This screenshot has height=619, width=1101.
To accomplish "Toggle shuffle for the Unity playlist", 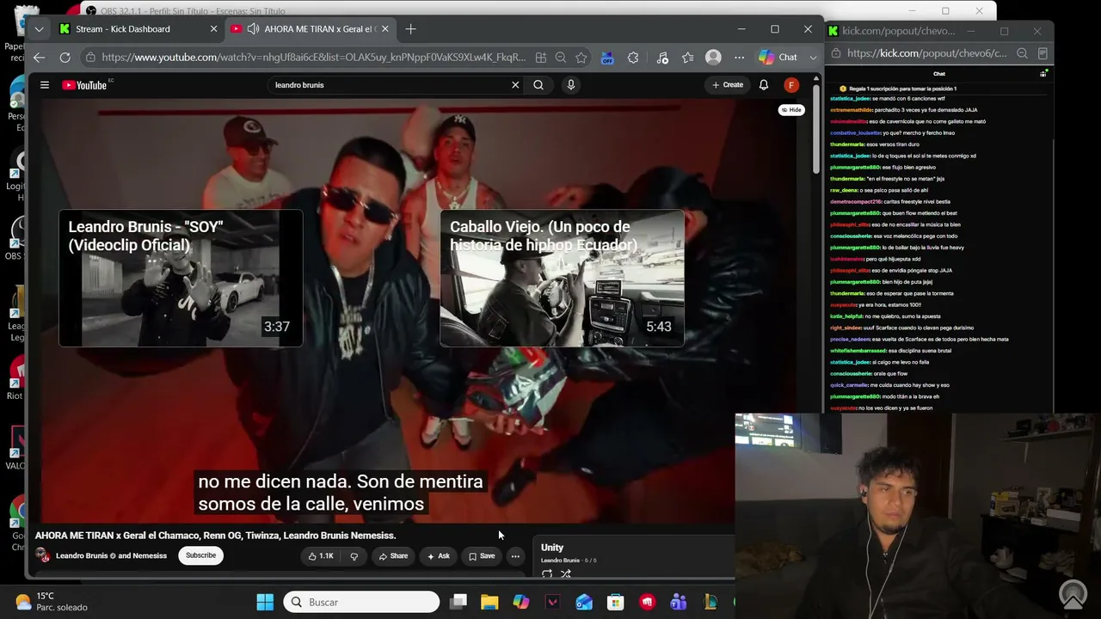I will (x=566, y=573).
